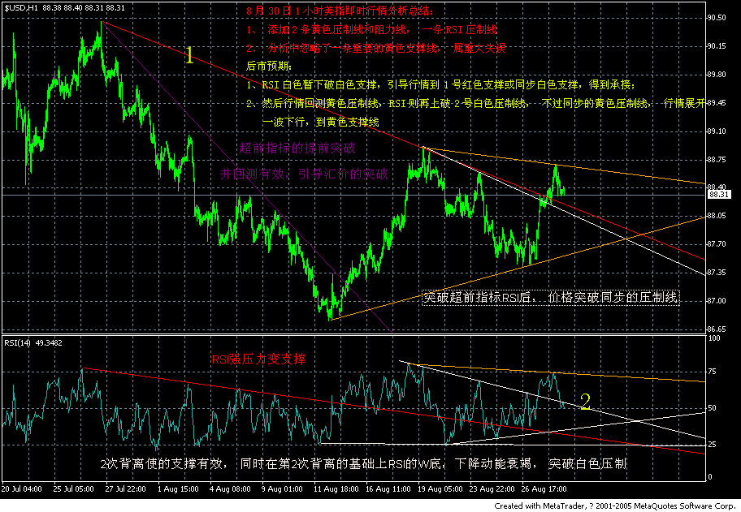The image size is (741, 512).
Task: Click the 26 Aug 17:00 time label
Action: pos(544,489)
